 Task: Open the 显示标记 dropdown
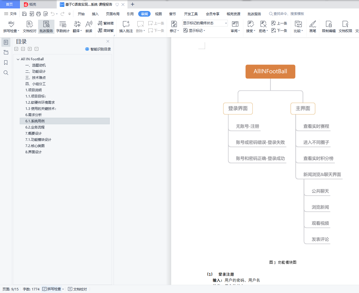194,31
